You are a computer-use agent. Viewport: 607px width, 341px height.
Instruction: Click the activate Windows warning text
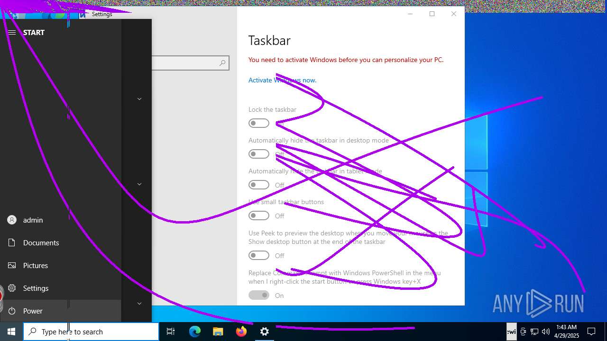[346, 60]
